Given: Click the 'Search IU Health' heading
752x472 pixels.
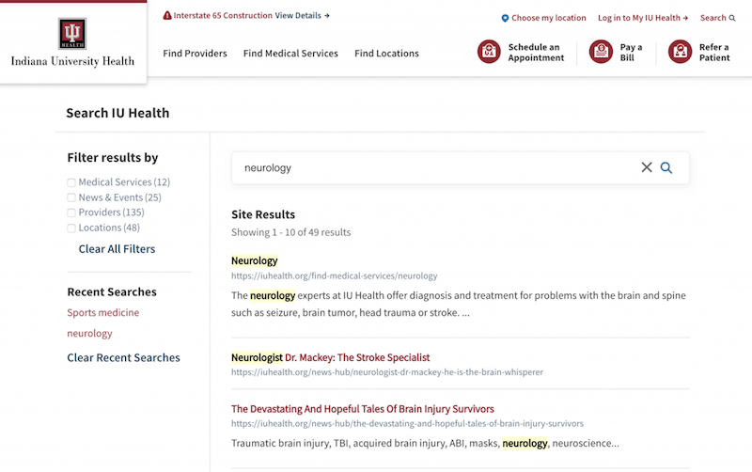Looking at the screenshot, I should (117, 113).
